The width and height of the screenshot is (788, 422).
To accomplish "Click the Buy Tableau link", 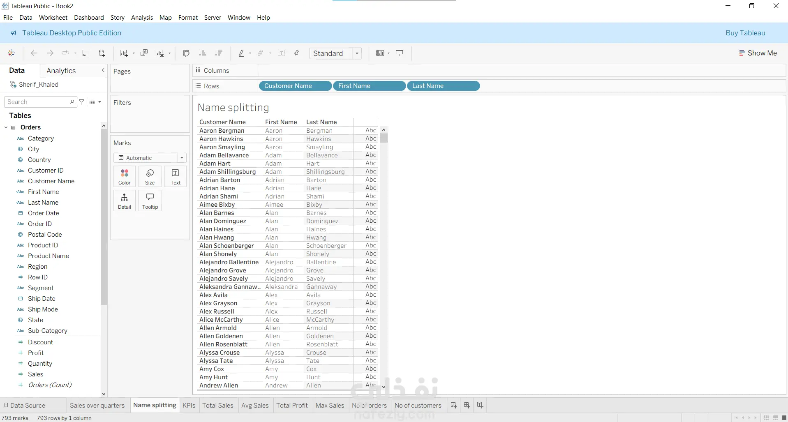I will tap(745, 33).
